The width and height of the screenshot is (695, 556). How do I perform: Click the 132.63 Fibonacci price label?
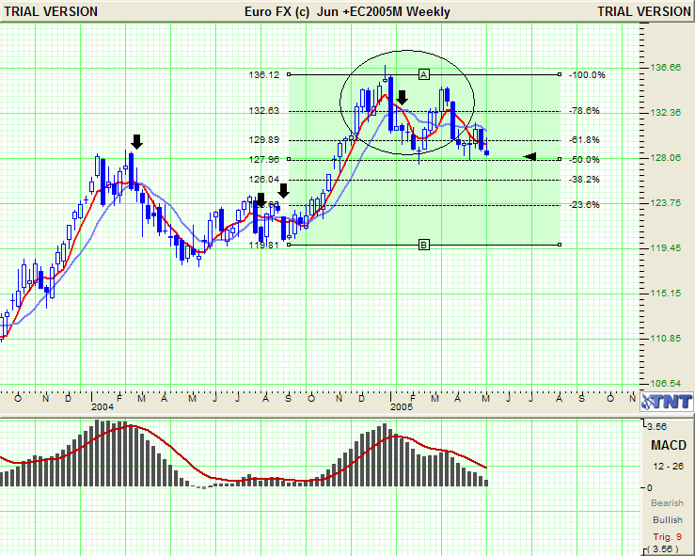point(264,110)
